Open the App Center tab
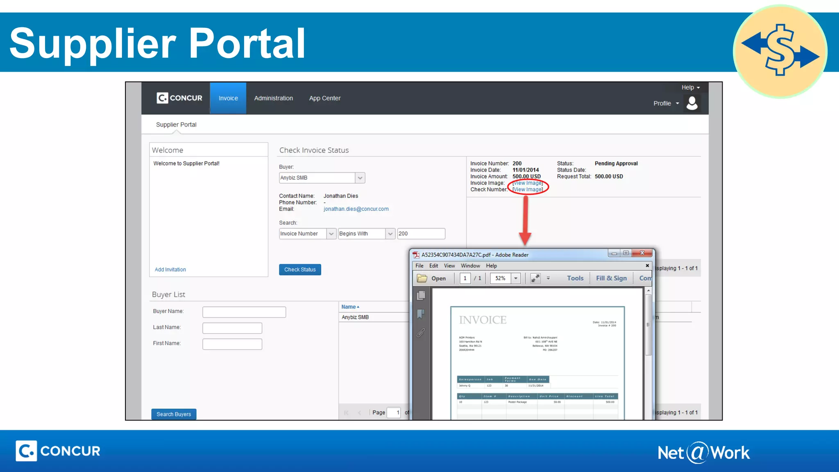Image resolution: width=839 pixels, height=472 pixels. [325, 98]
